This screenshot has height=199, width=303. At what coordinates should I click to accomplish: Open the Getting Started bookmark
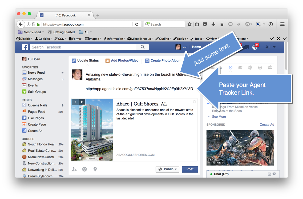pyautogui.click(x=61, y=32)
